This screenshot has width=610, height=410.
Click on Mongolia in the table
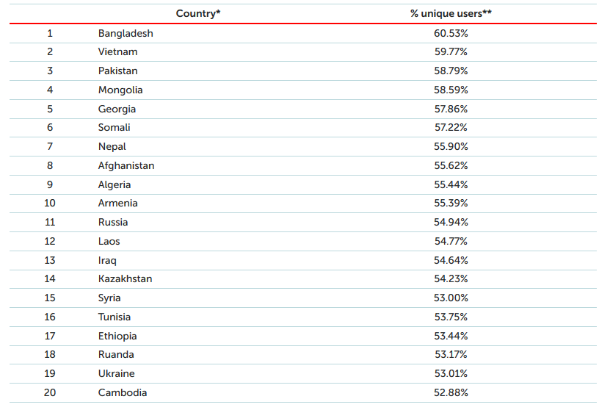120,90
